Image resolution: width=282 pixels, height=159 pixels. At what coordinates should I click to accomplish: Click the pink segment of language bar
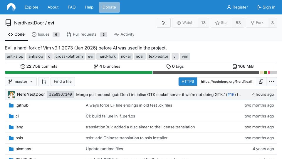[269, 72]
